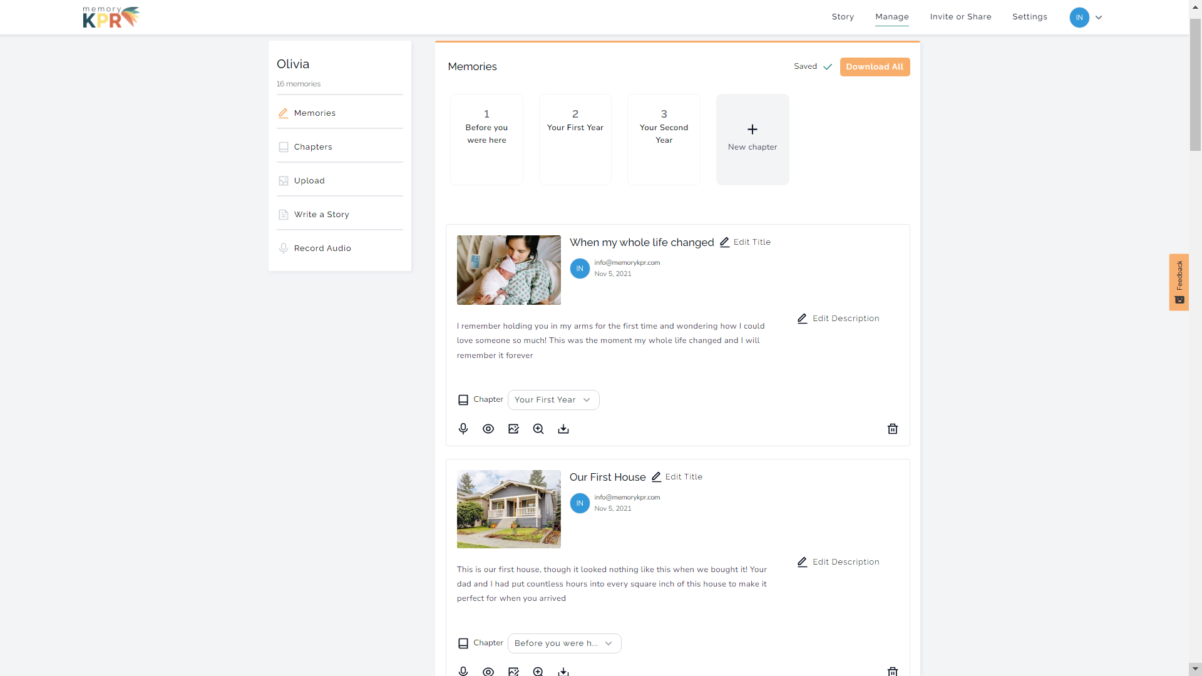Open Settings in top navigation

(x=1030, y=17)
